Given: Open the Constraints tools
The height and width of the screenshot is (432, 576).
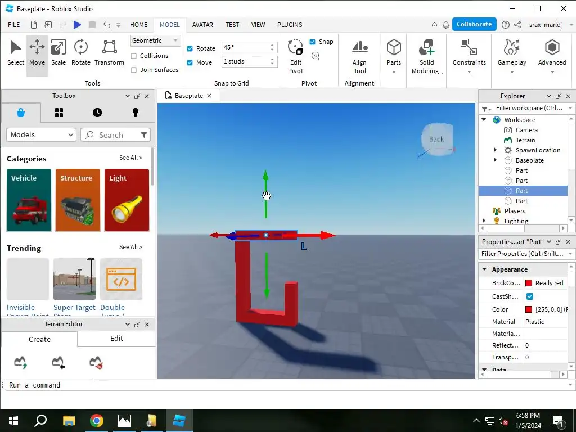Looking at the screenshot, I should (x=469, y=56).
